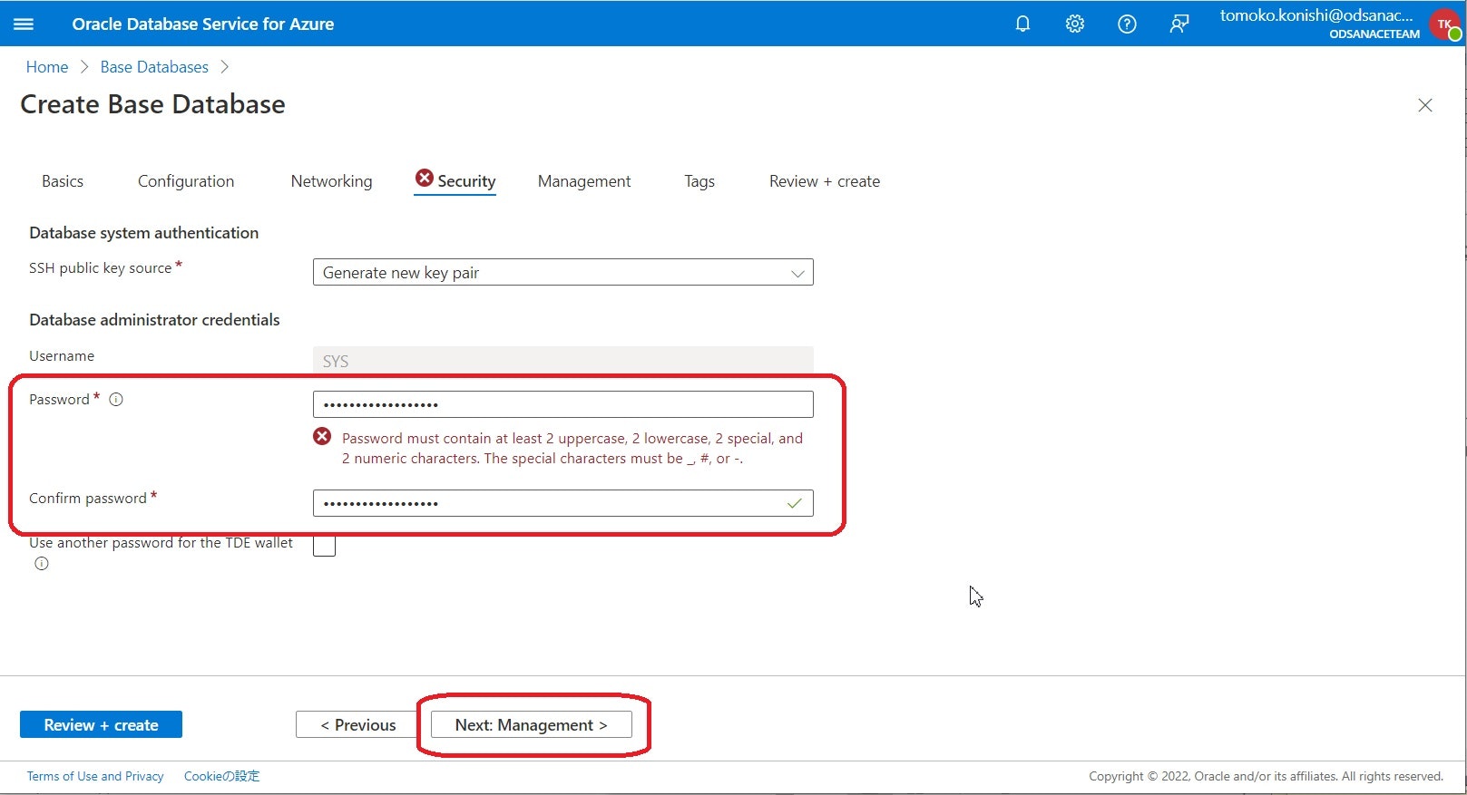Switch to the Review + create tab
Screen dimensions: 1467x795
tap(825, 181)
